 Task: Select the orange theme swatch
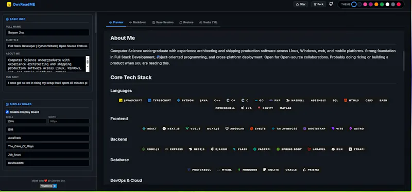tap(376, 4)
